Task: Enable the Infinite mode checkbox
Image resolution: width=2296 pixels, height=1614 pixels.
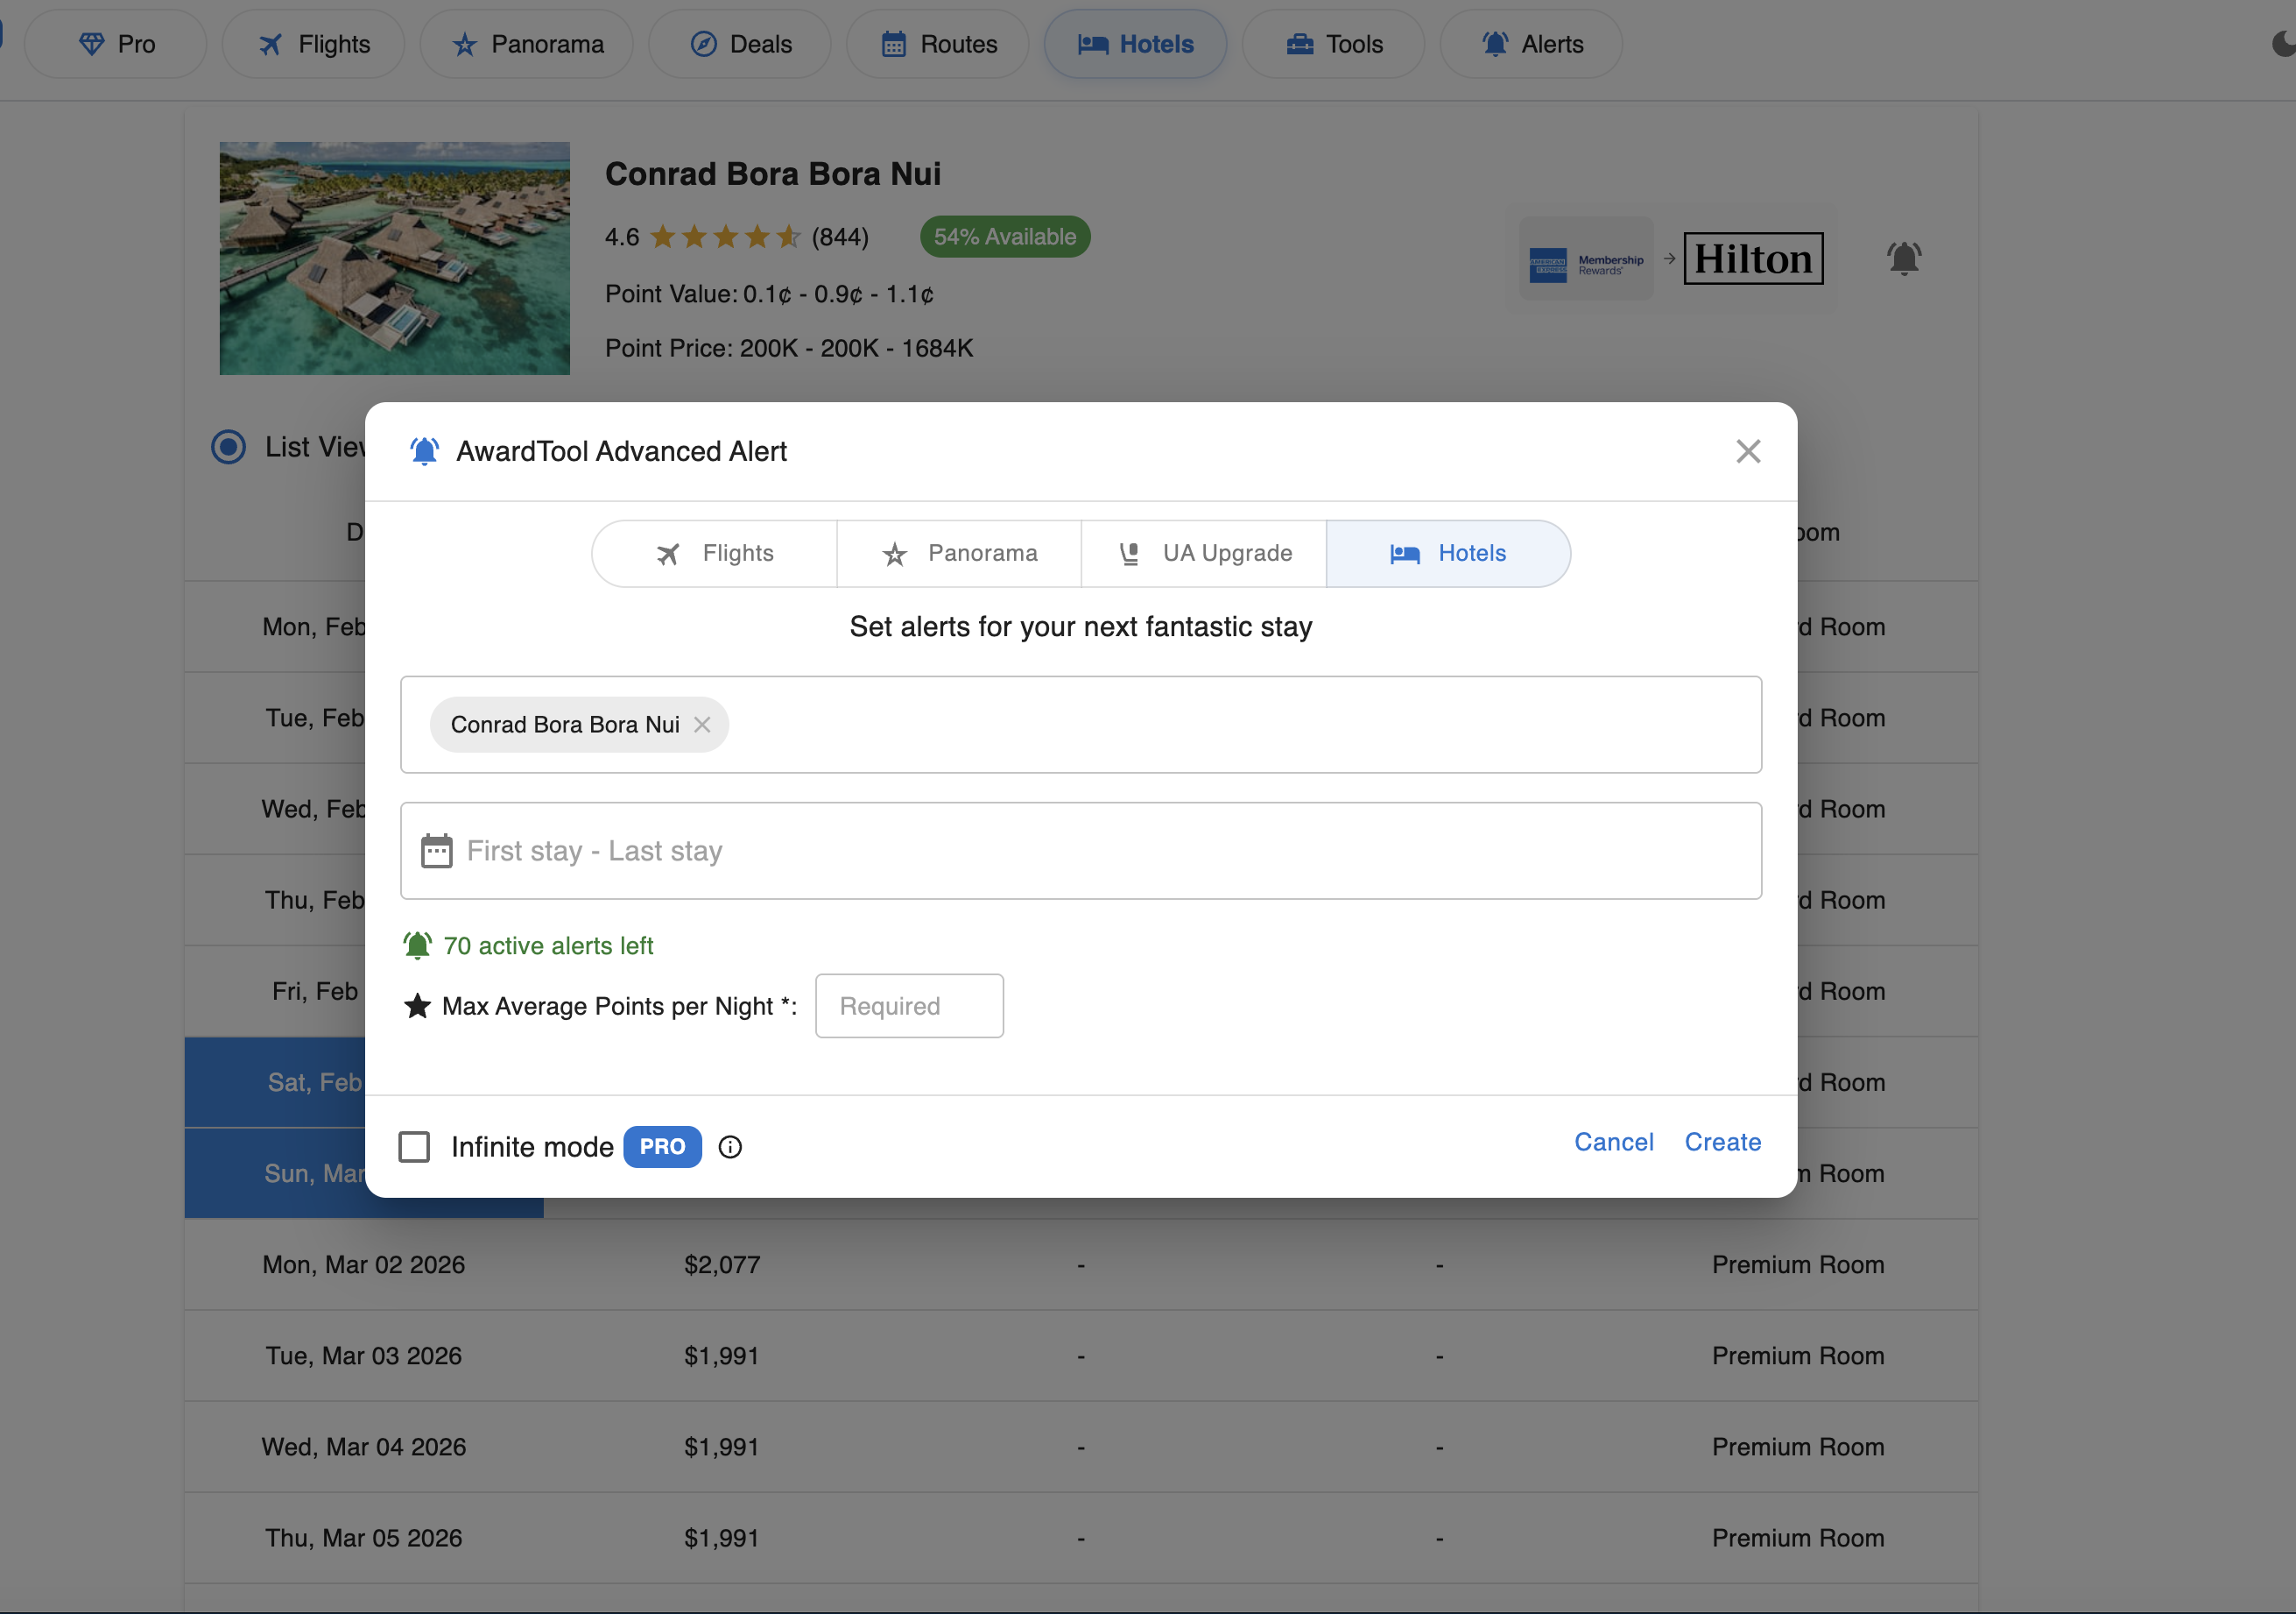Action: click(x=414, y=1147)
